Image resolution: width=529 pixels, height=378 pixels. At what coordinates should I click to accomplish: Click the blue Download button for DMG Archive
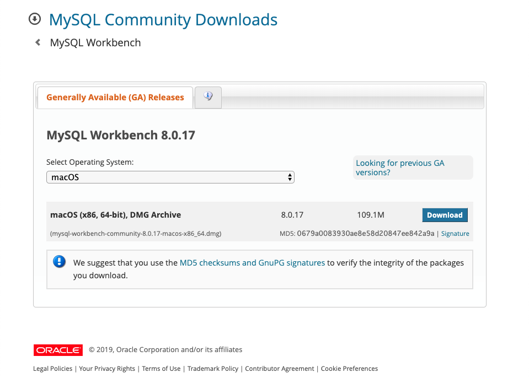tap(445, 215)
